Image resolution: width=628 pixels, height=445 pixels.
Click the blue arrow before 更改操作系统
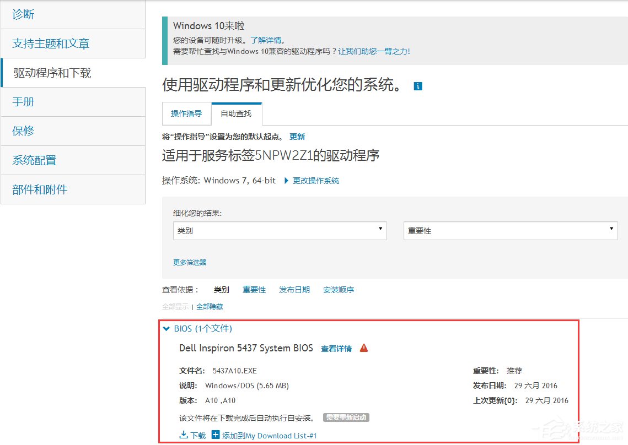pyautogui.click(x=286, y=180)
